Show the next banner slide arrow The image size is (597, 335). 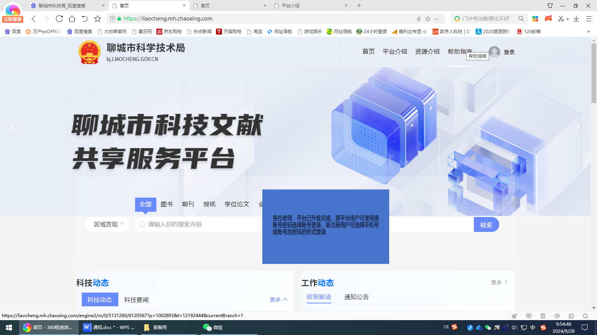click(x=577, y=127)
